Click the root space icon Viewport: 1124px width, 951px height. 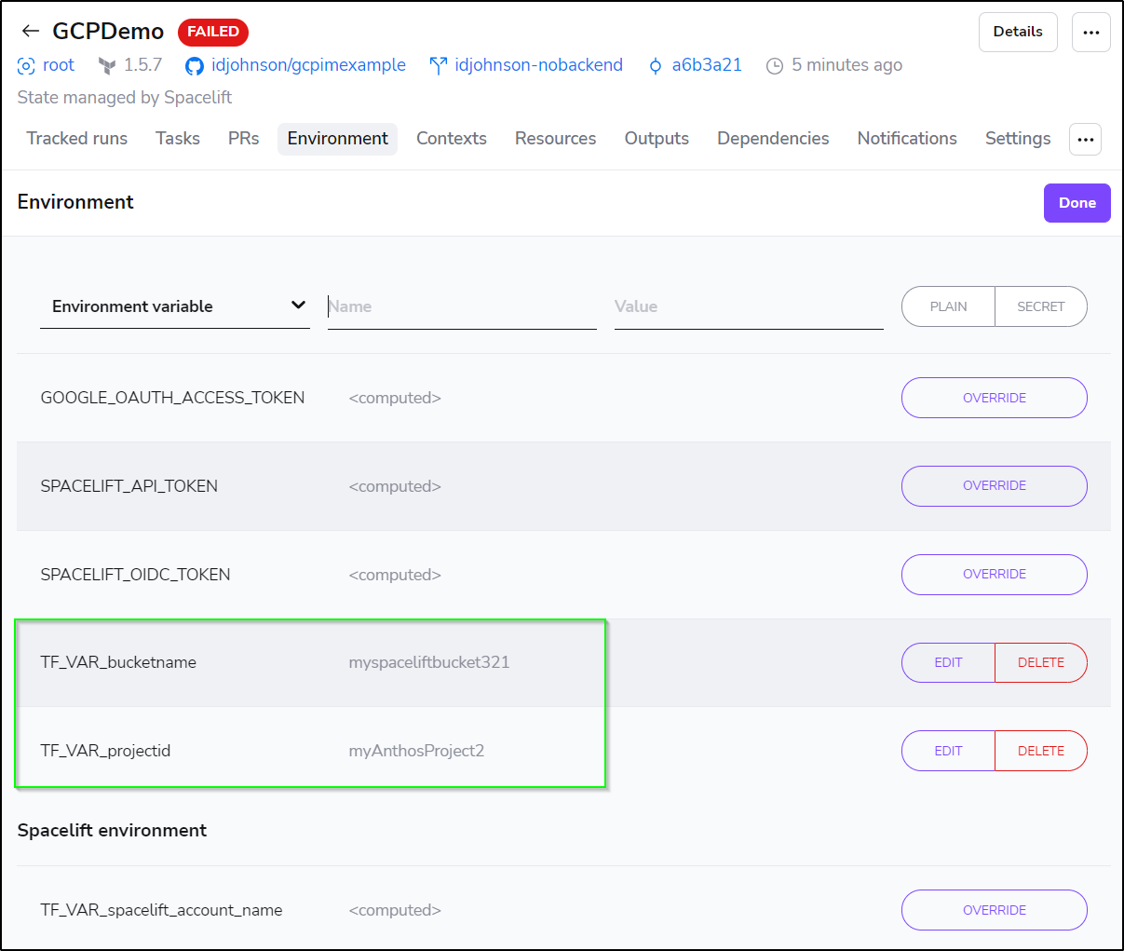(26, 65)
